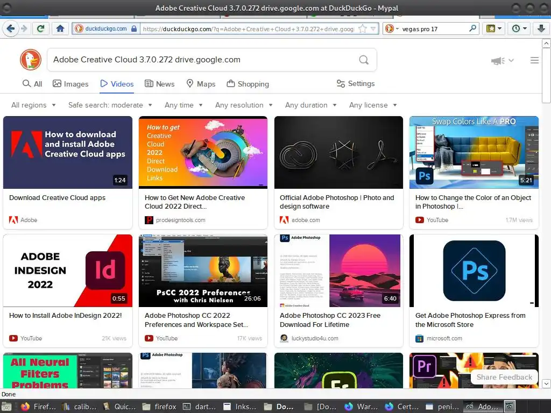The image size is (551, 413).
Task: Open the firefox folder taskbar item
Action: 160,407
